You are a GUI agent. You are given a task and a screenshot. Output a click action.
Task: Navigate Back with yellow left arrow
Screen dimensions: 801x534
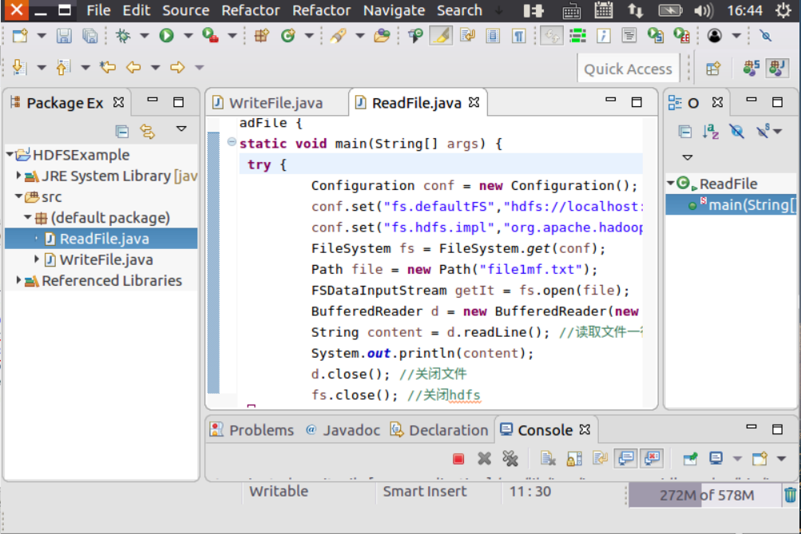[x=134, y=67]
